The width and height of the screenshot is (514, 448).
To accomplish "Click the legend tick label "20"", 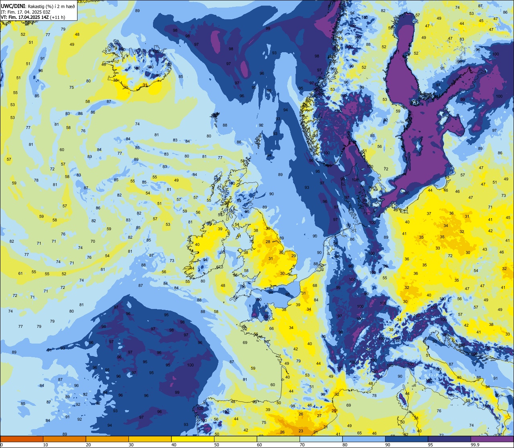I will coord(88,445).
